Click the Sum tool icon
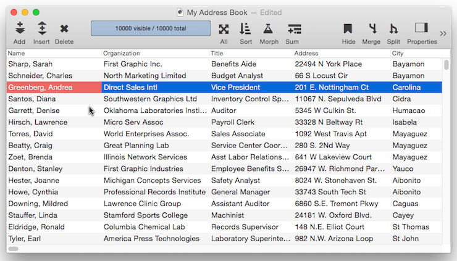Image resolution: width=457 pixels, height=261 pixels. pos(295,29)
